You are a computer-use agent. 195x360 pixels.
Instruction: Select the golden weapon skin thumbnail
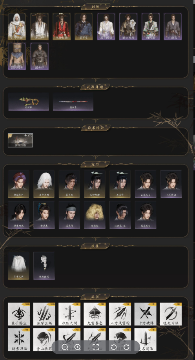click(29, 102)
